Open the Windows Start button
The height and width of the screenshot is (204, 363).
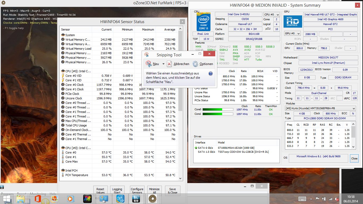[7, 199]
